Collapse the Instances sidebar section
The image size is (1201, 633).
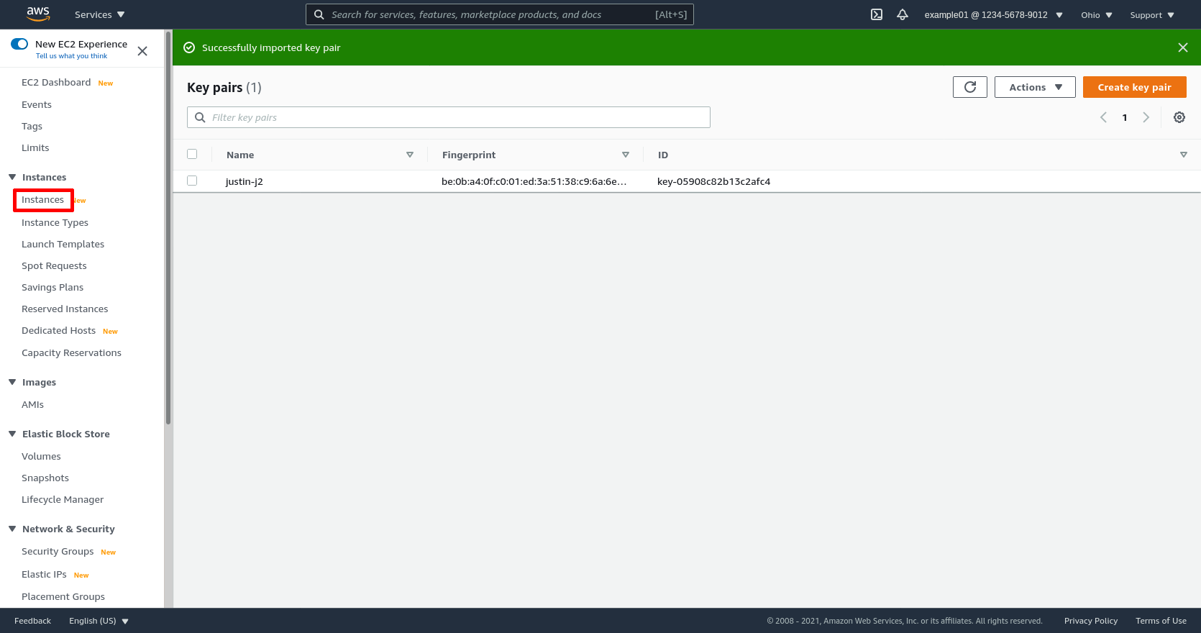pos(12,177)
